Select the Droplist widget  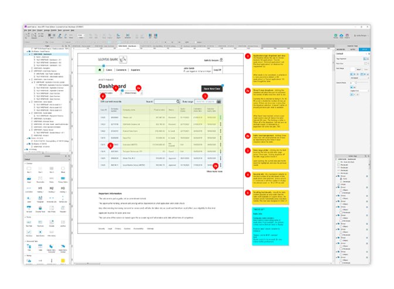click(x=52, y=223)
